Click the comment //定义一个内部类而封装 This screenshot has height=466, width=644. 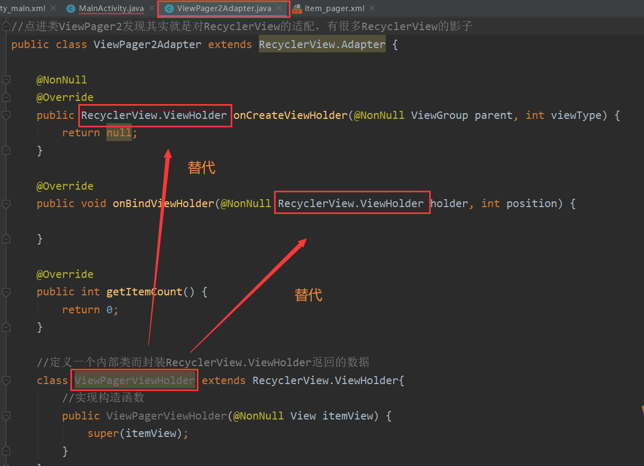[203, 362]
